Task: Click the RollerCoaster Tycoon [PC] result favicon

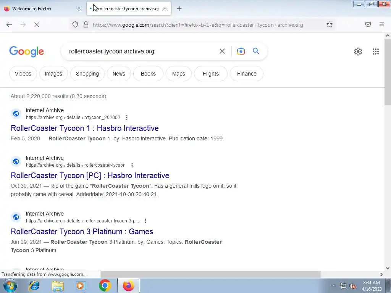Action: [16, 161]
